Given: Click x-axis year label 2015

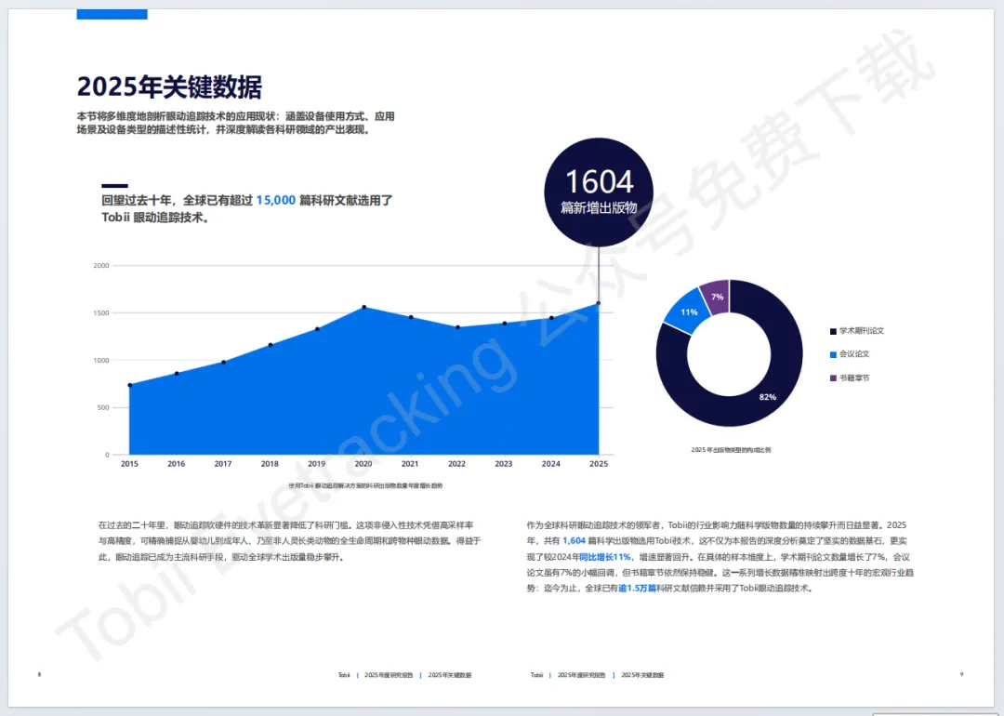Looking at the screenshot, I should point(129,464).
